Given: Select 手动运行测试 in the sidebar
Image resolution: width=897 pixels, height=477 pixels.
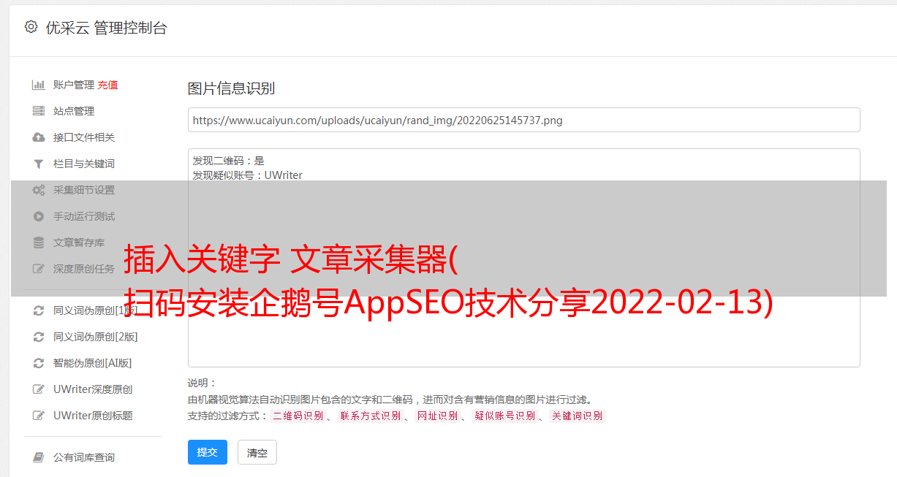Looking at the screenshot, I should pos(84,216).
